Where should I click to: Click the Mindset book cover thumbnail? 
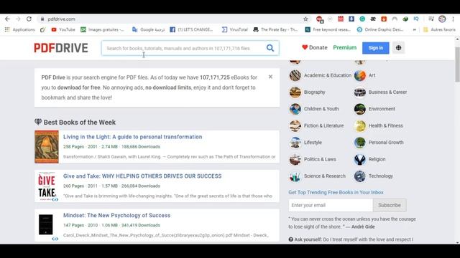(x=46, y=224)
